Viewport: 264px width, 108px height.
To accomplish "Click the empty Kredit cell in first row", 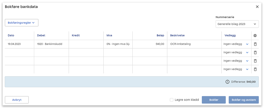I will 86,44.
